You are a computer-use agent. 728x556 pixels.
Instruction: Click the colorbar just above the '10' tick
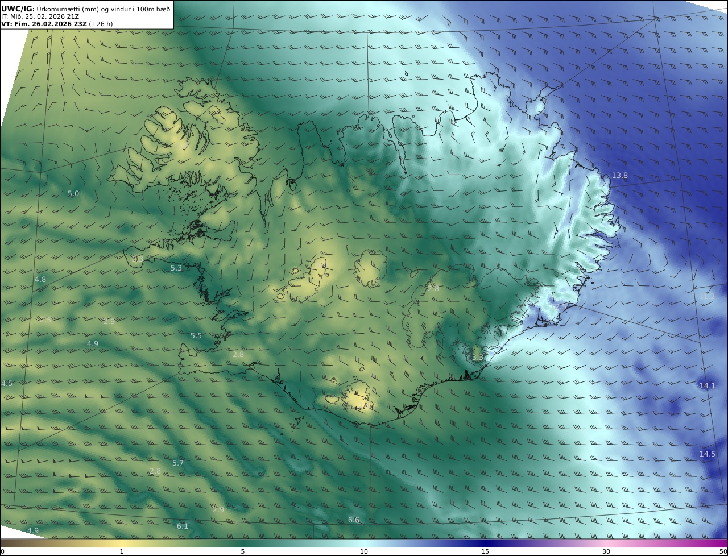pyautogui.click(x=364, y=543)
